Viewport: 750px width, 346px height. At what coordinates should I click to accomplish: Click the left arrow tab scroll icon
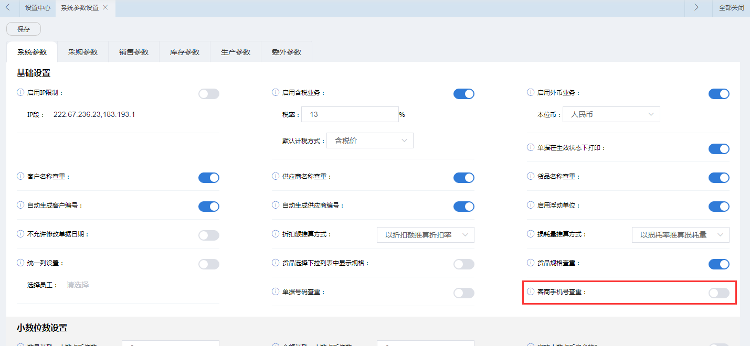[x=7, y=8]
